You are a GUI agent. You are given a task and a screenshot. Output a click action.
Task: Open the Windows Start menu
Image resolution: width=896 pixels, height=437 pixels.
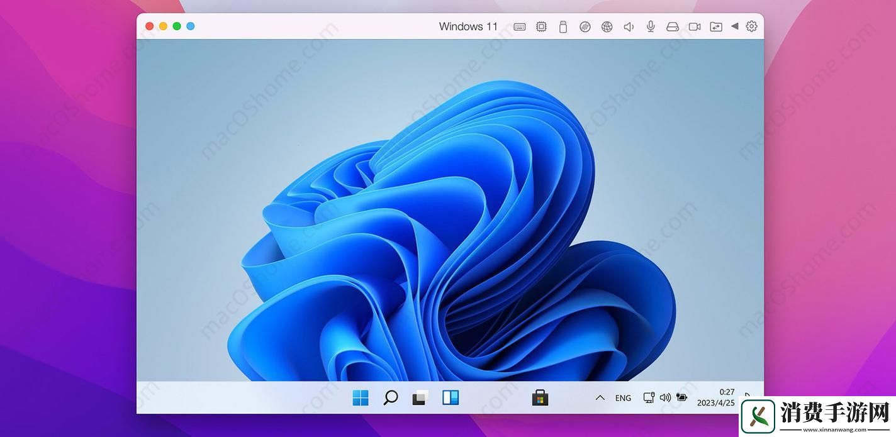(361, 397)
